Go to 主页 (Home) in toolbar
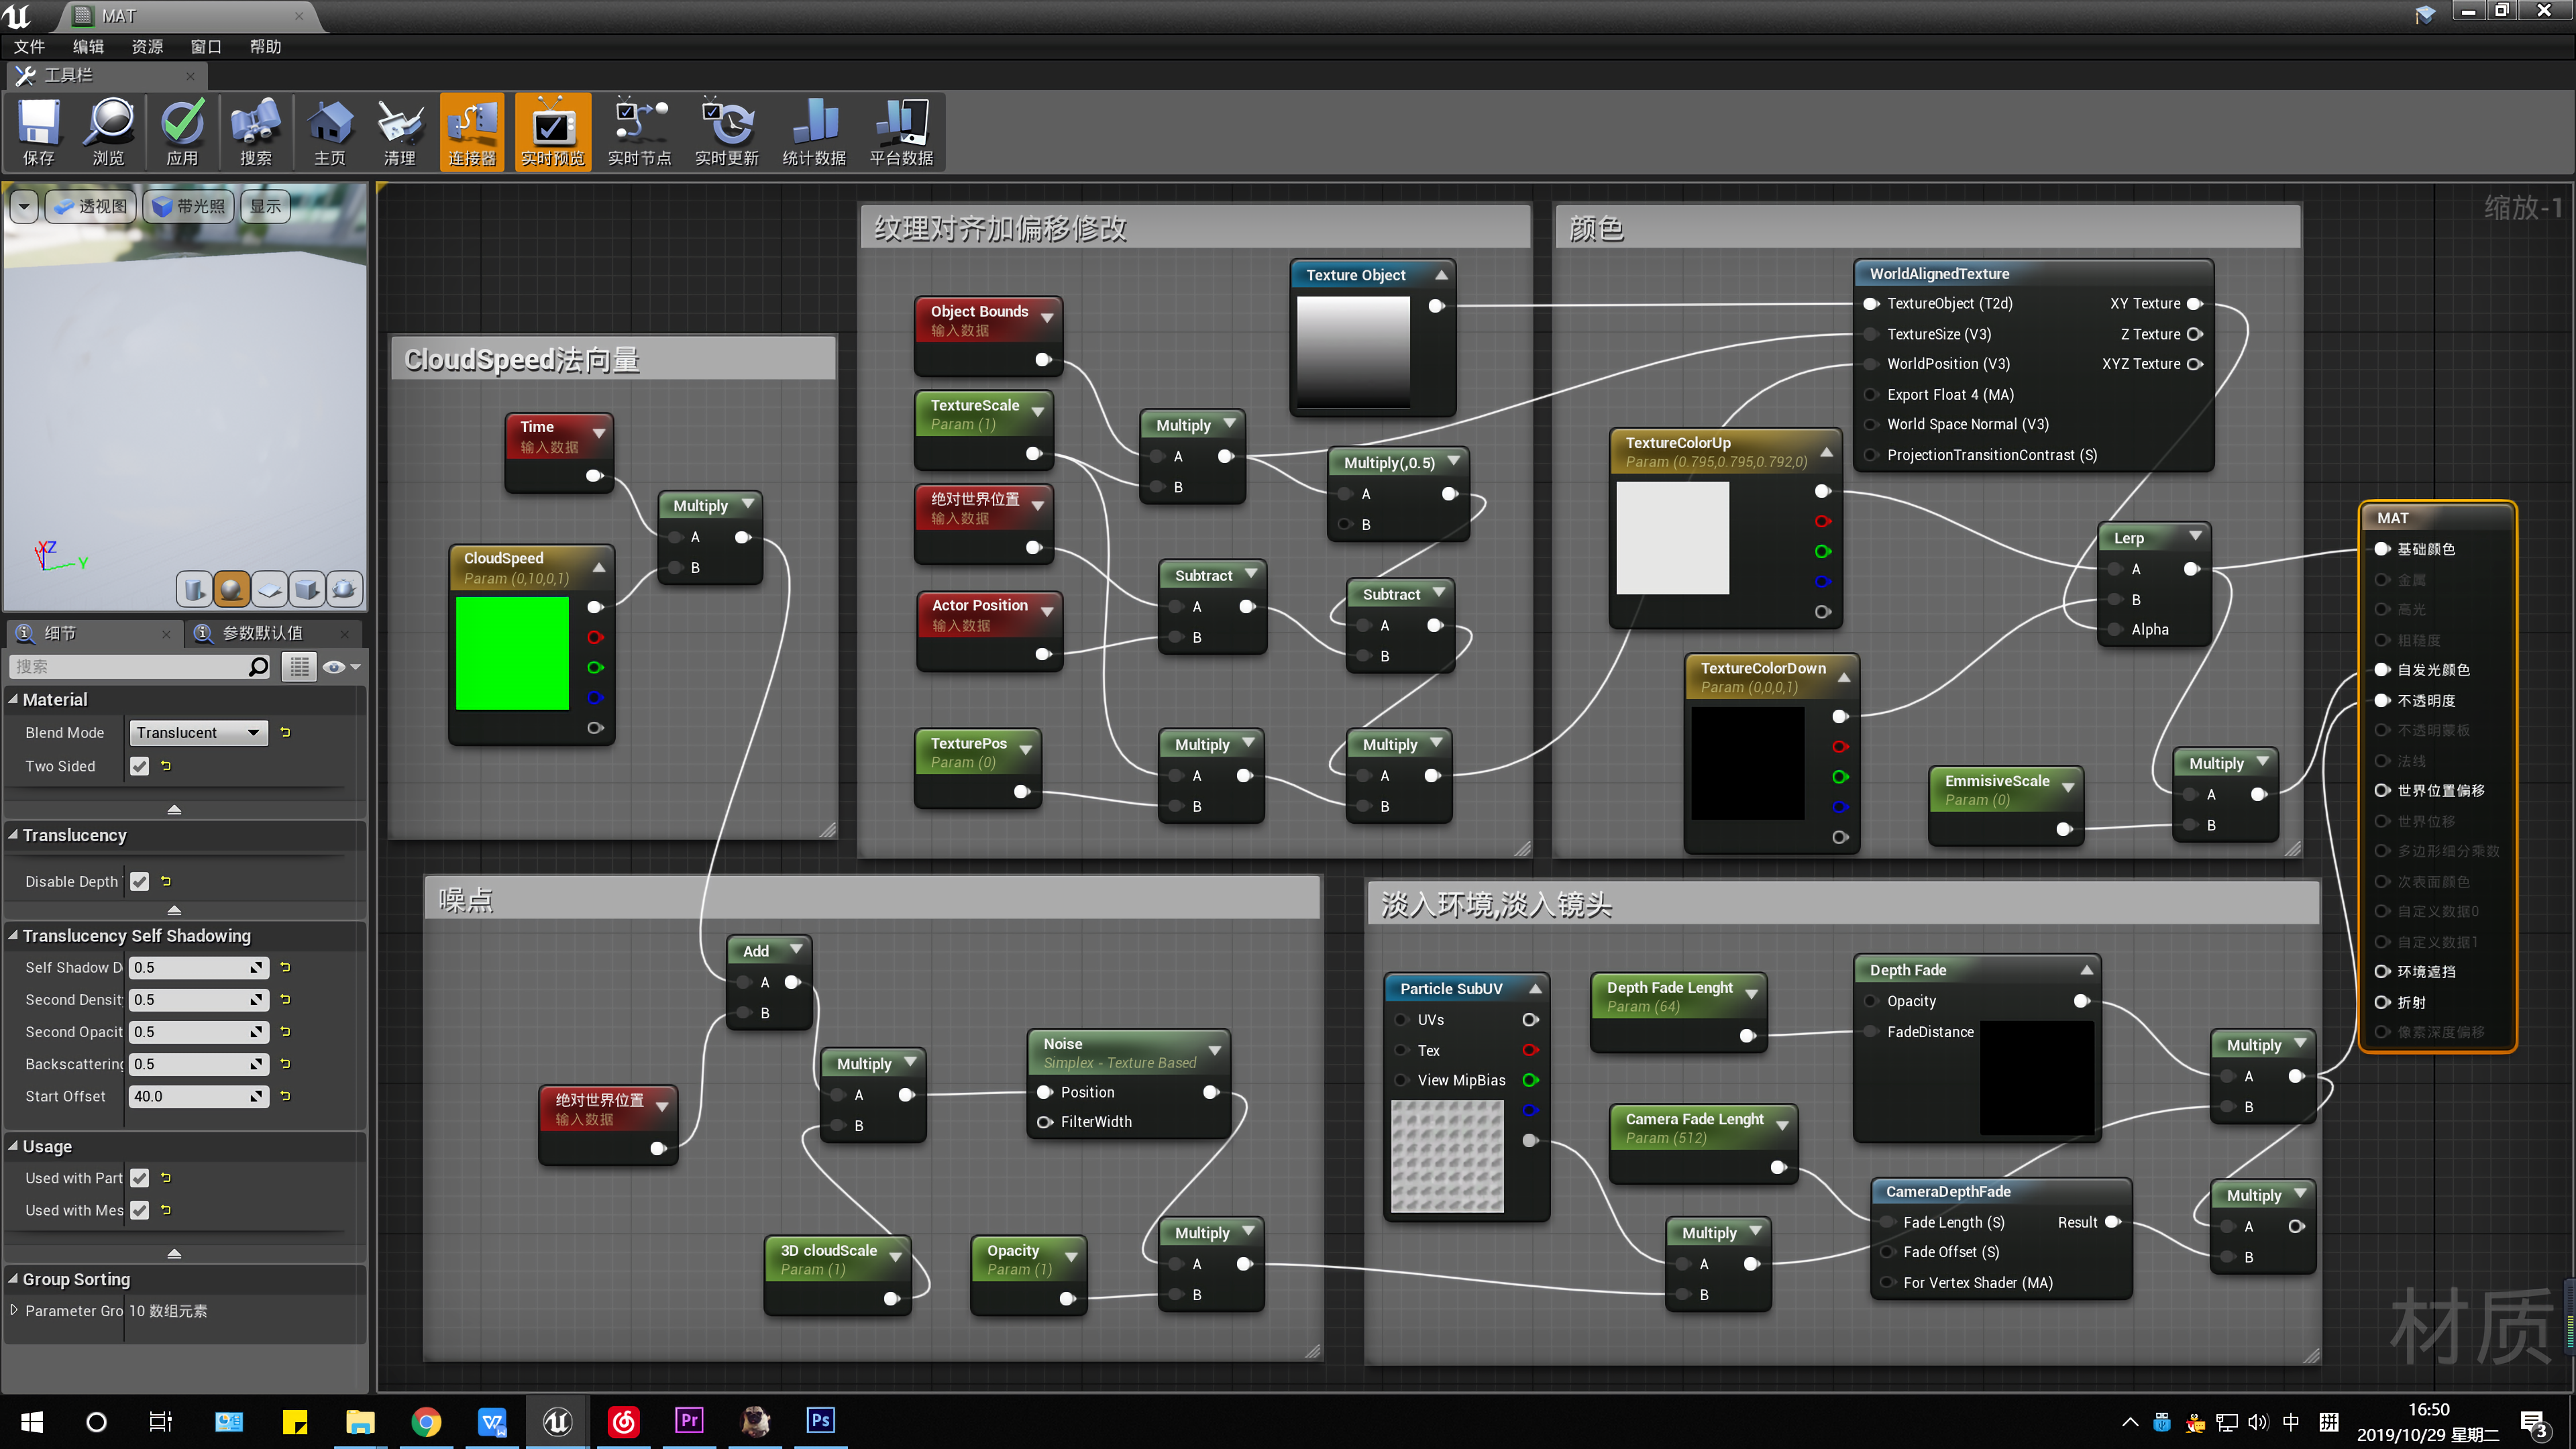 (x=330, y=132)
